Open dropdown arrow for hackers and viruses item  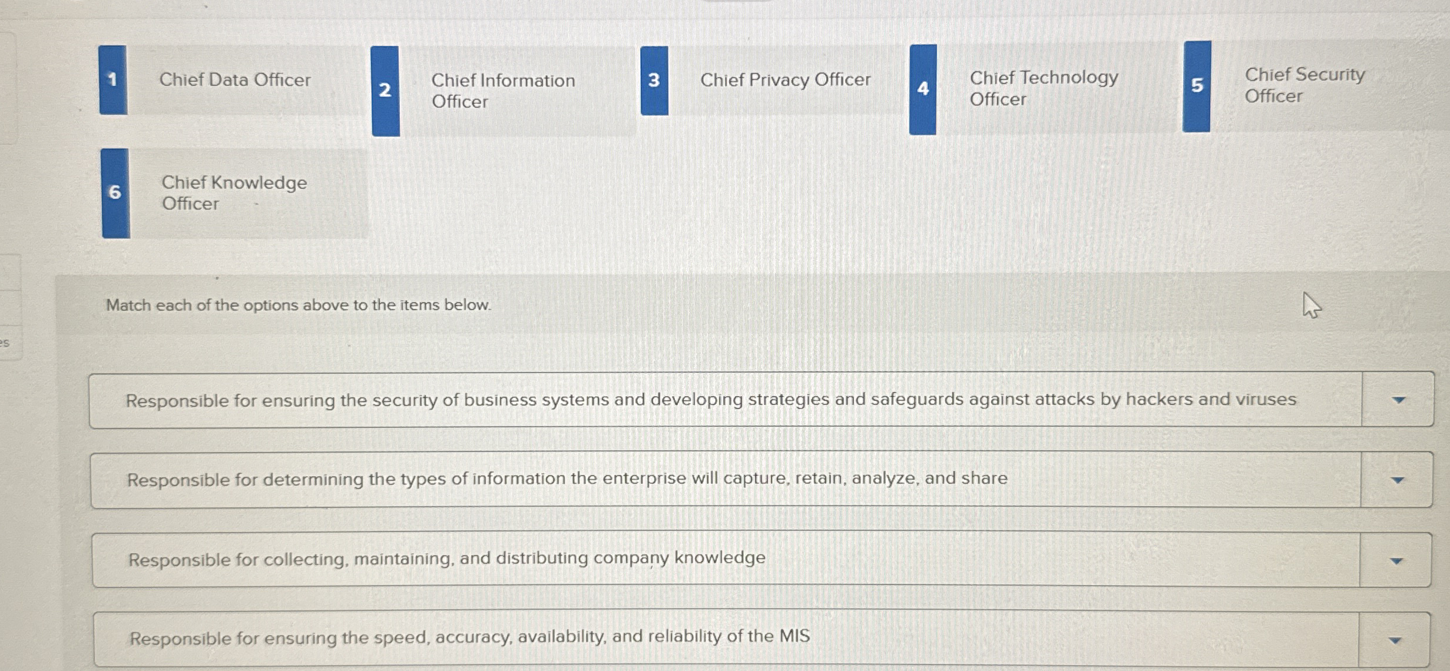coord(1398,400)
